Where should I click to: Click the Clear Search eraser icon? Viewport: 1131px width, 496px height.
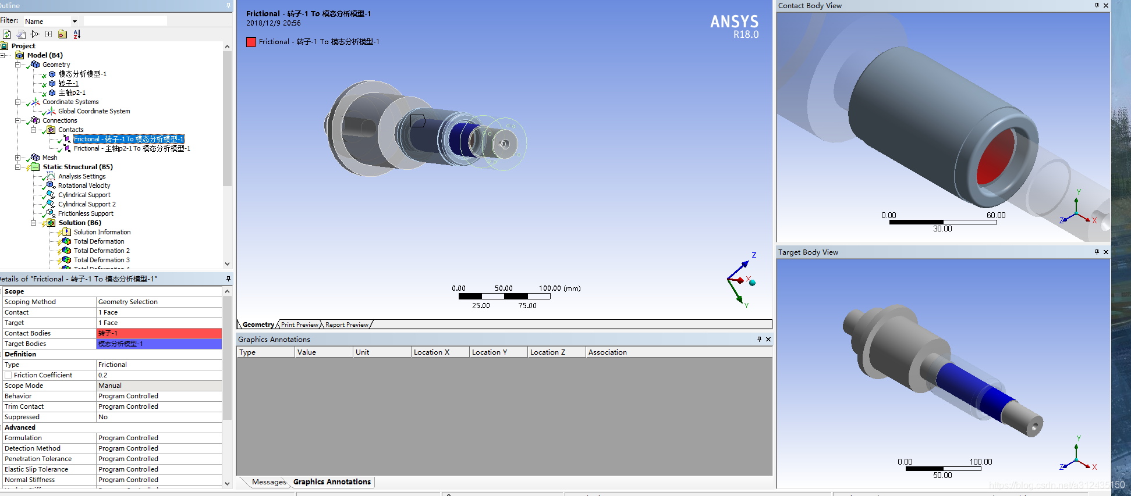coord(21,34)
